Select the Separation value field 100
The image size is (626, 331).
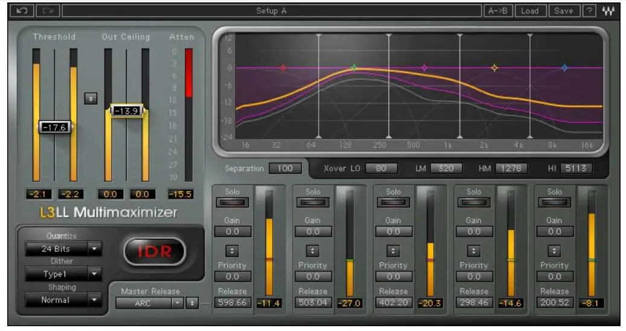[285, 168]
